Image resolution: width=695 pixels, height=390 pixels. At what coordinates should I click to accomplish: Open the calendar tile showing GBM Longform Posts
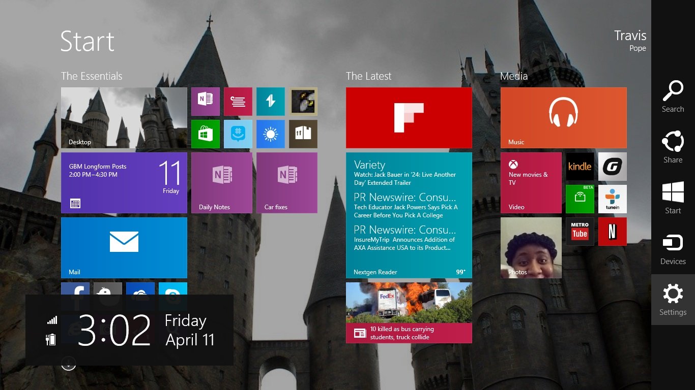point(124,183)
